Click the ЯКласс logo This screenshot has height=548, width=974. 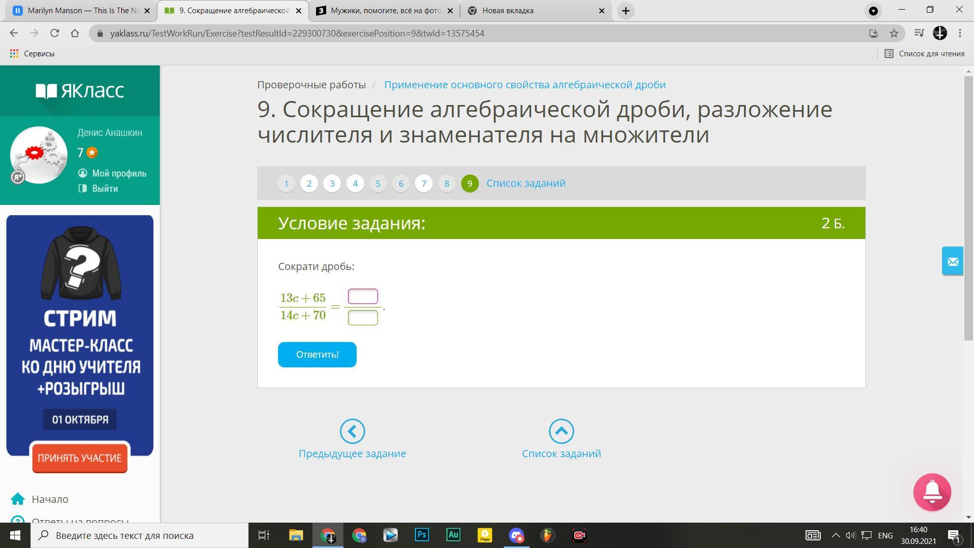pos(80,91)
